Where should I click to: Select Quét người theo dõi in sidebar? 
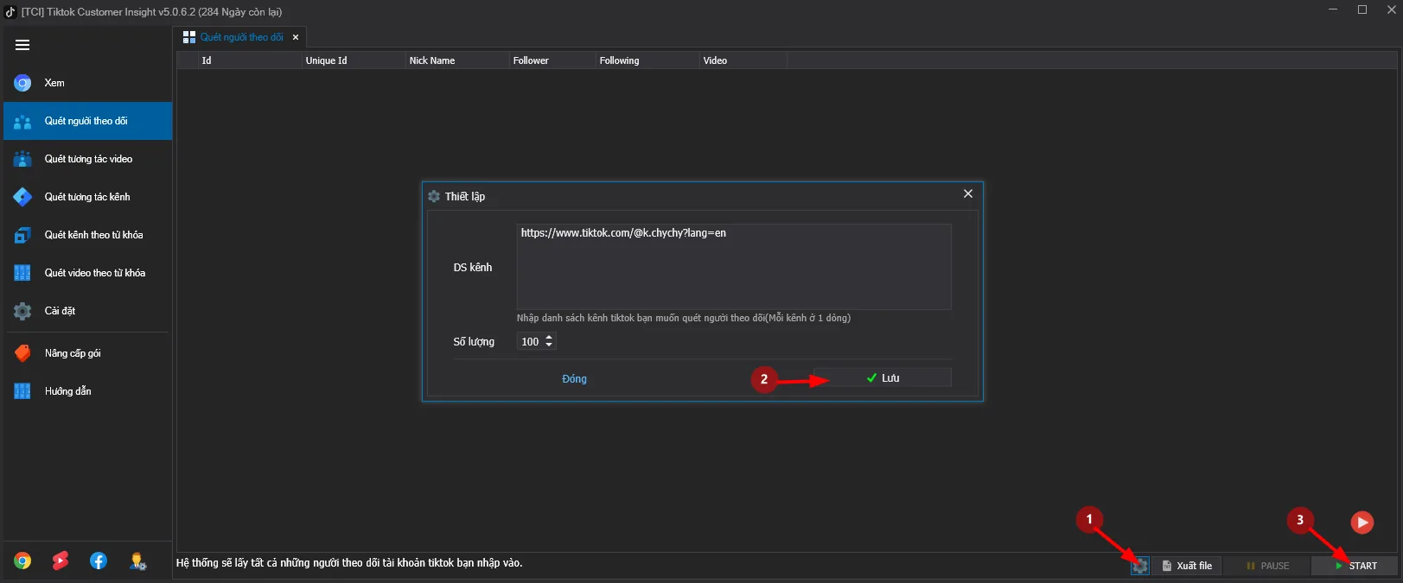point(87,121)
